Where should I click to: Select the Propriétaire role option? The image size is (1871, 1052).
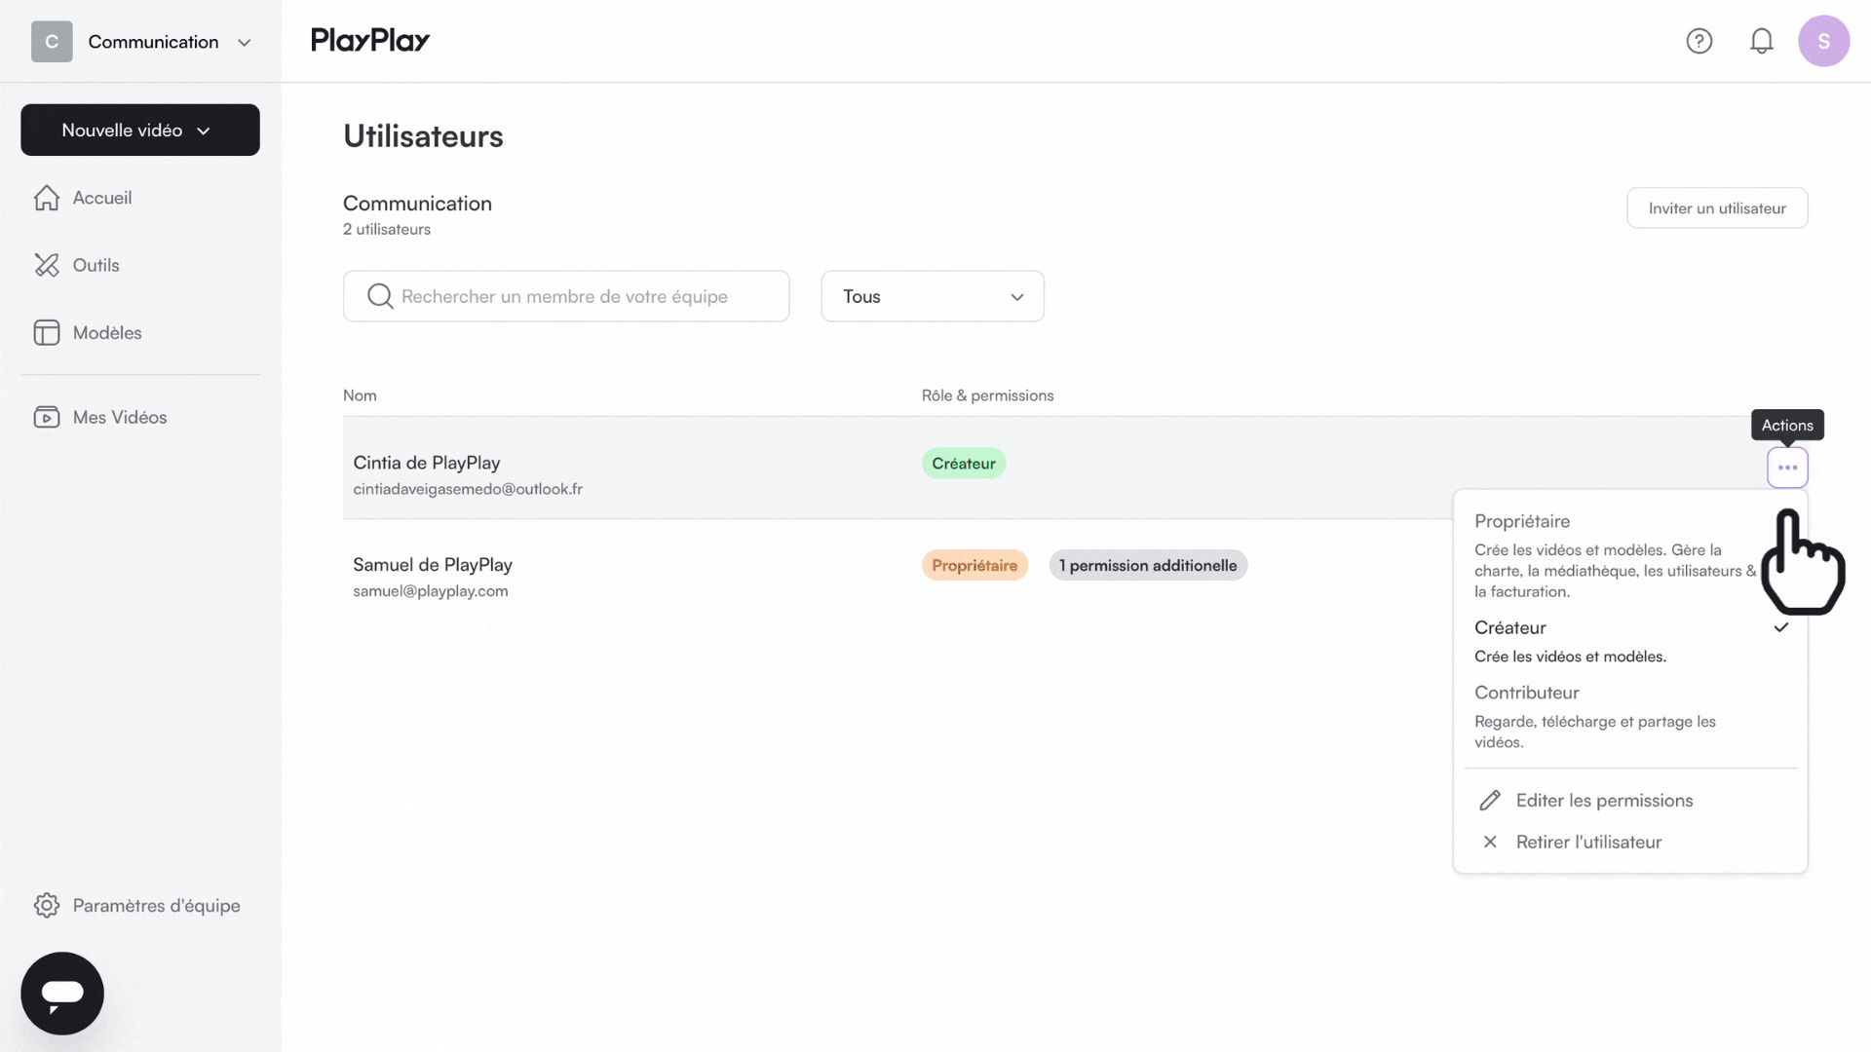click(x=1618, y=555)
